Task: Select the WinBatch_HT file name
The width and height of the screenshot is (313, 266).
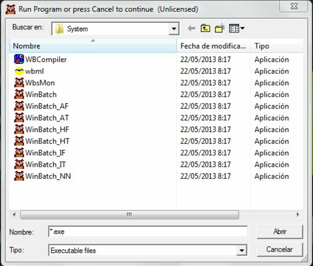Action: (47, 141)
